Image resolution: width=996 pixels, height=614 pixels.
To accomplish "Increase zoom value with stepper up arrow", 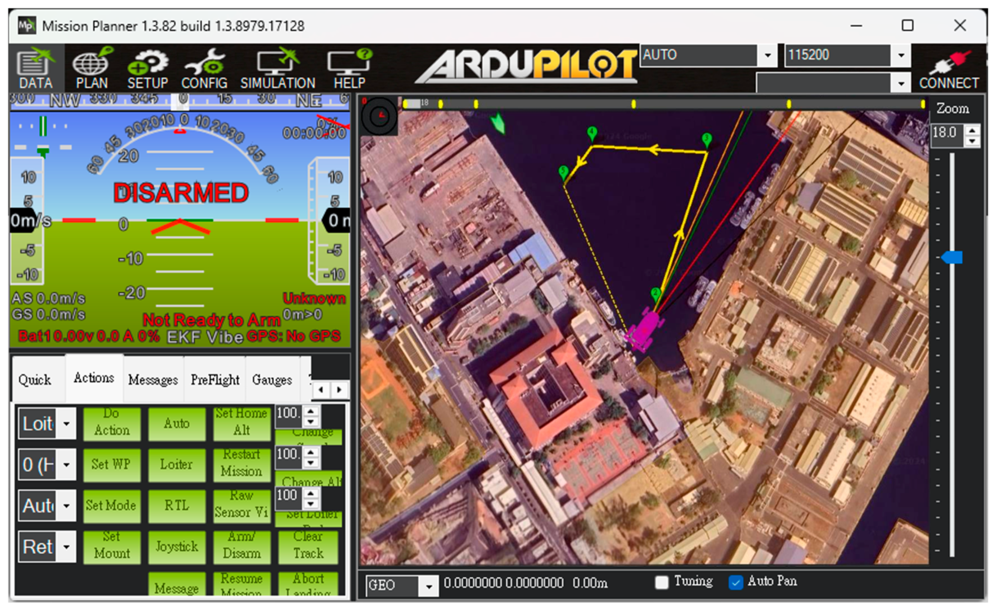I will click(973, 130).
